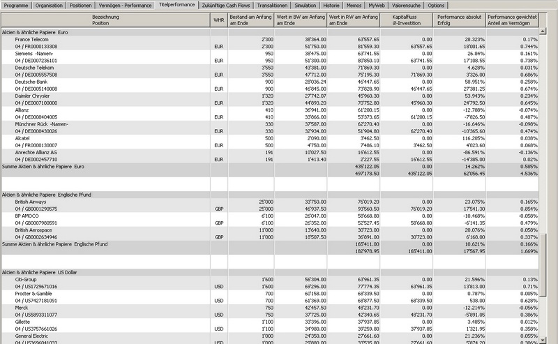Click the vertical scrollbar thumb
The width and height of the screenshot is (558, 344).
(x=543, y=264)
